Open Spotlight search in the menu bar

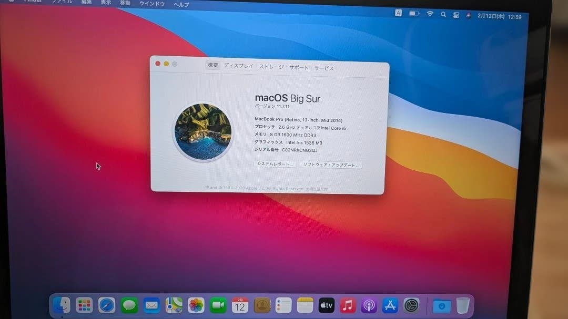[443, 13]
